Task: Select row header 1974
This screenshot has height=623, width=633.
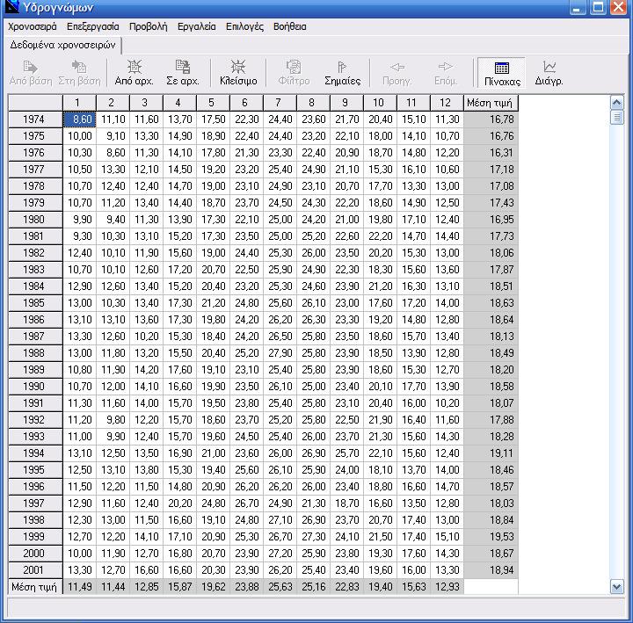Action: 35,120
